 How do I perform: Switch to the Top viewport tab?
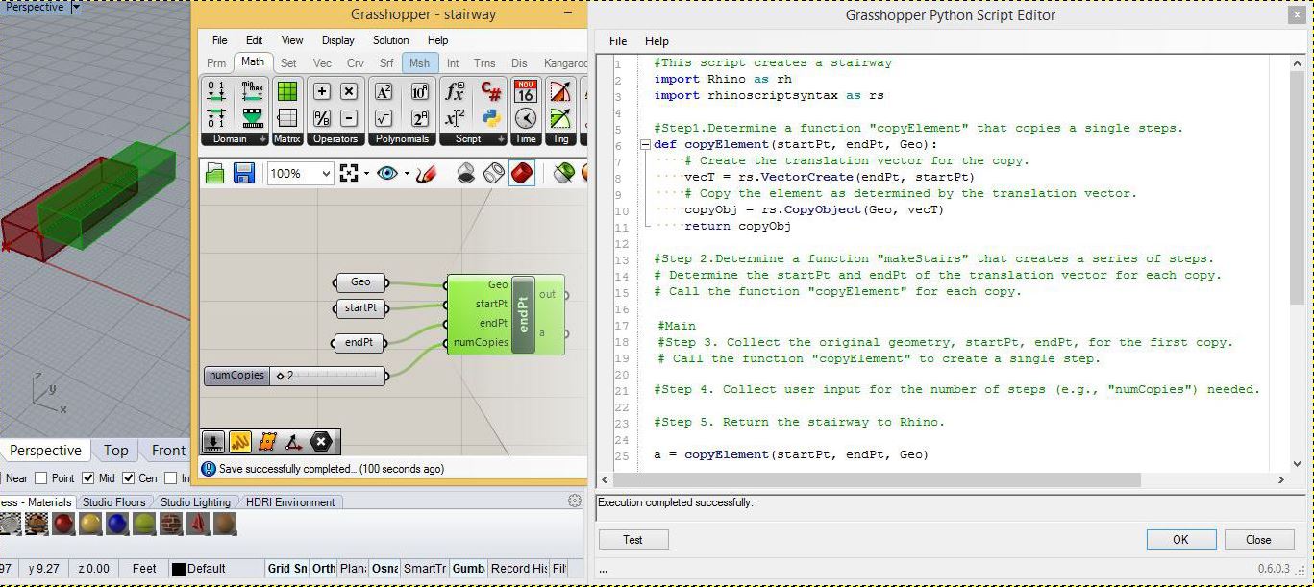116,451
